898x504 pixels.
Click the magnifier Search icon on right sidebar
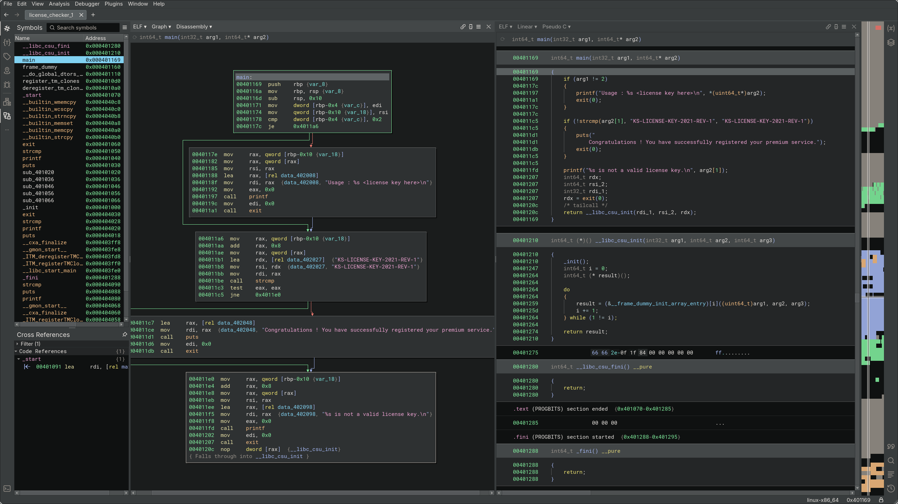click(x=891, y=460)
